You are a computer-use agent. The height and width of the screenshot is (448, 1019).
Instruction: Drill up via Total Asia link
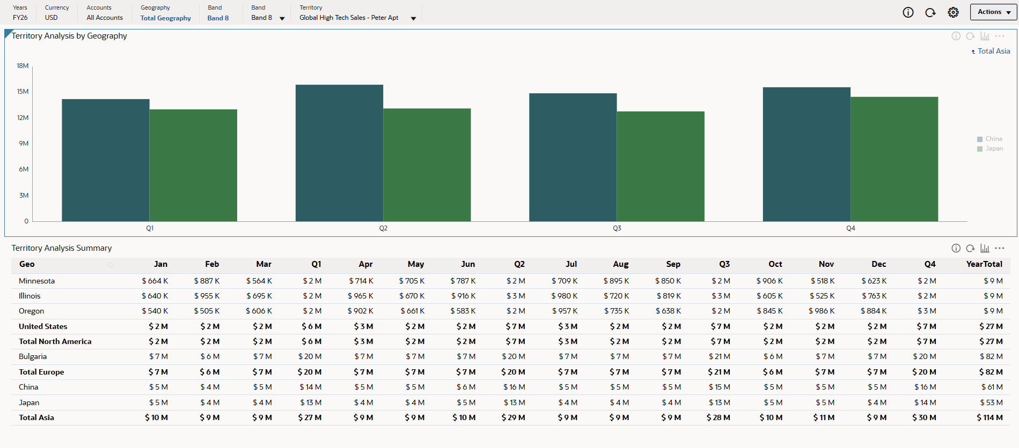pyautogui.click(x=991, y=51)
